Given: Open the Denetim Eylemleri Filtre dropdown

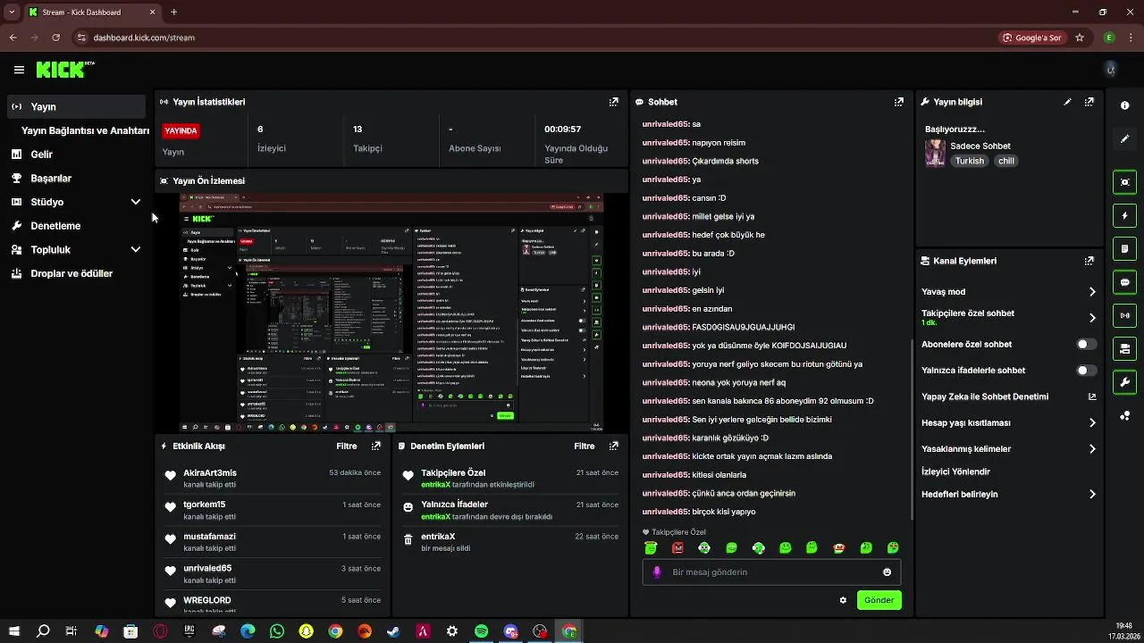Looking at the screenshot, I should click(584, 446).
